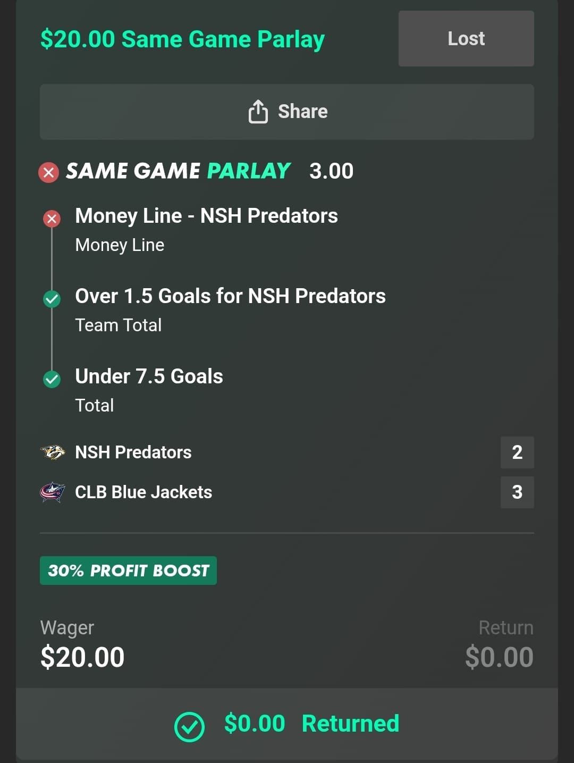Click the red X next to Money Line leg
The height and width of the screenshot is (763, 574).
(52, 218)
